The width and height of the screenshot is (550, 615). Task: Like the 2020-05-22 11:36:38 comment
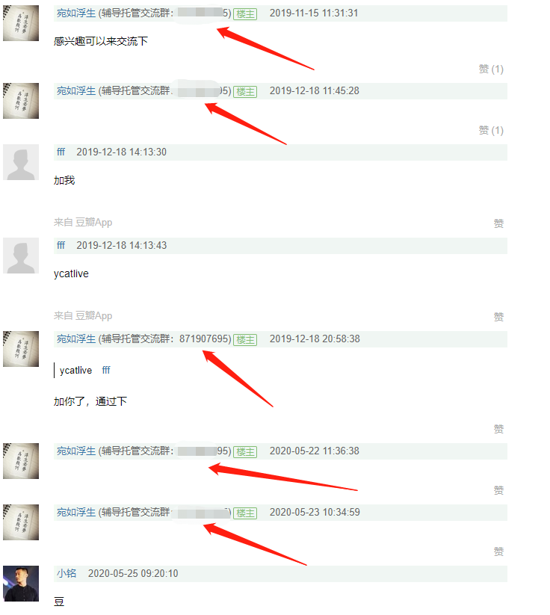point(498,490)
